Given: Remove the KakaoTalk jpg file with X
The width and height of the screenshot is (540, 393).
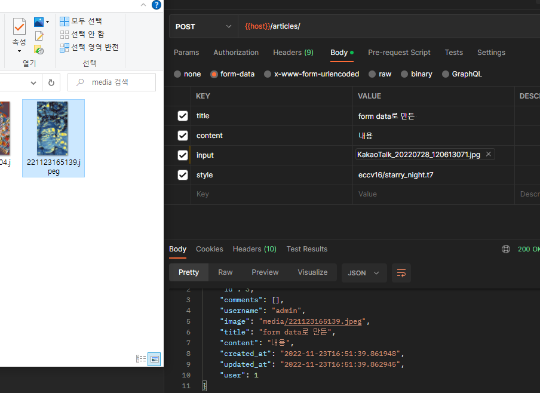Looking at the screenshot, I should coord(489,154).
